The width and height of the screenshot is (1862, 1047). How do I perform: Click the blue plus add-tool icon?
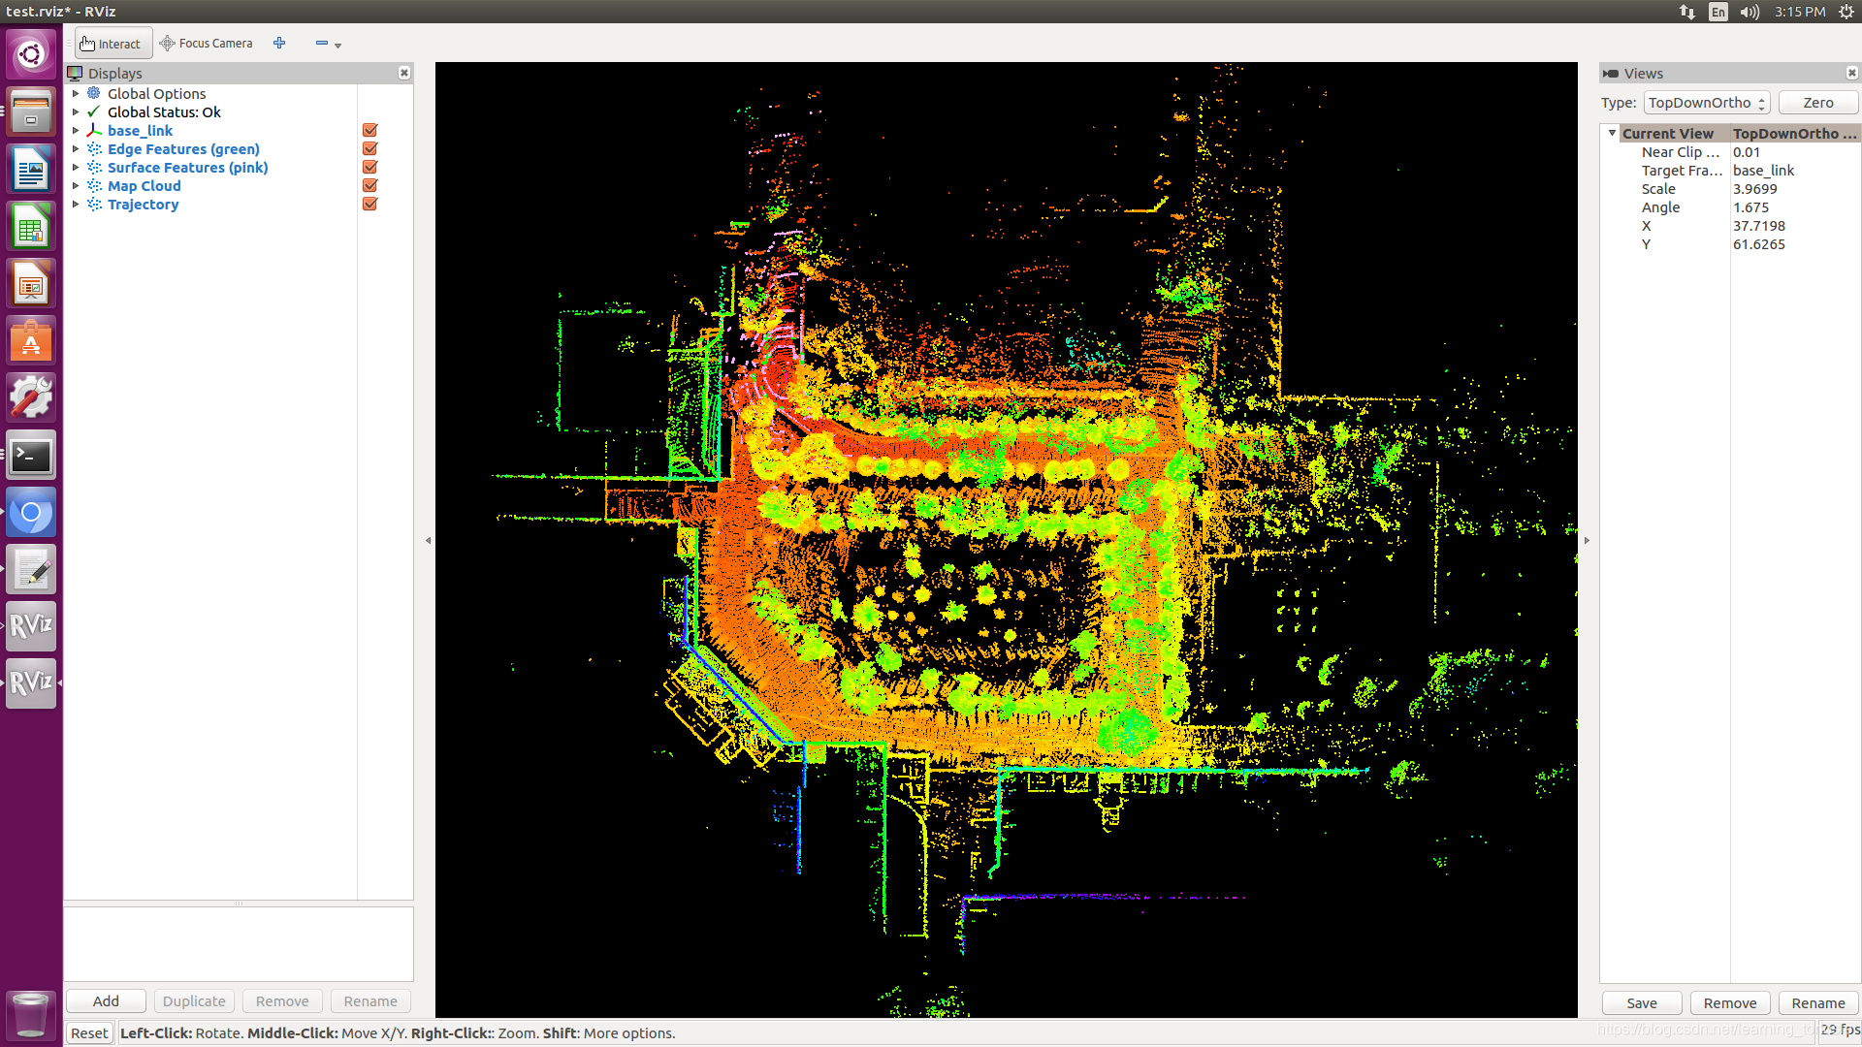[279, 43]
